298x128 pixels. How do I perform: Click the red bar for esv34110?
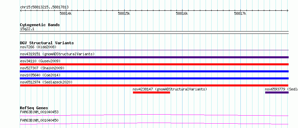(154, 64)
